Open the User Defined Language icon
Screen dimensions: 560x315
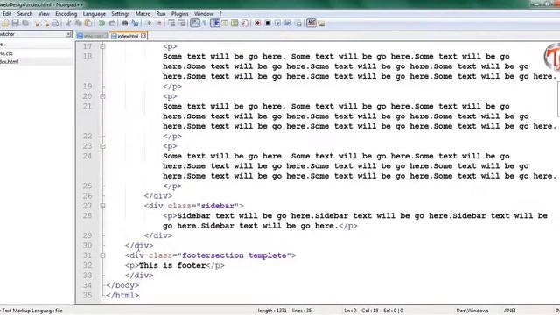coord(225,24)
